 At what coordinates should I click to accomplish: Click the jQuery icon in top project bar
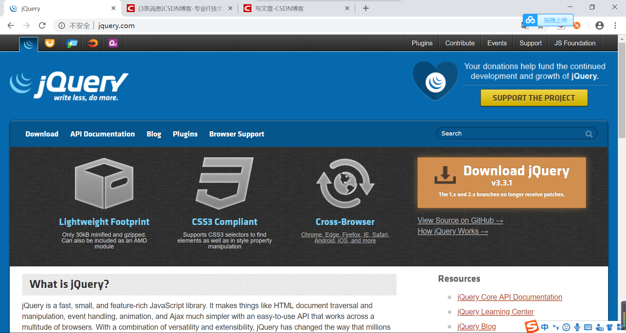[29, 44]
